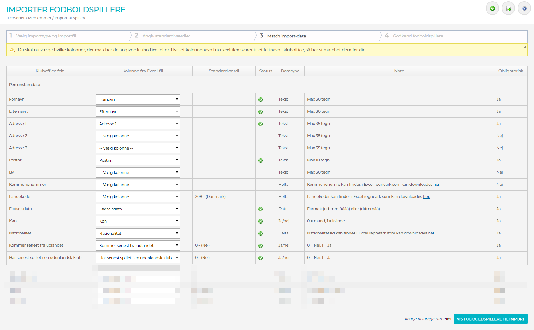Open the Adresse 2 column dropdown
The width and height of the screenshot is (534, 330).
coord(138,136)
